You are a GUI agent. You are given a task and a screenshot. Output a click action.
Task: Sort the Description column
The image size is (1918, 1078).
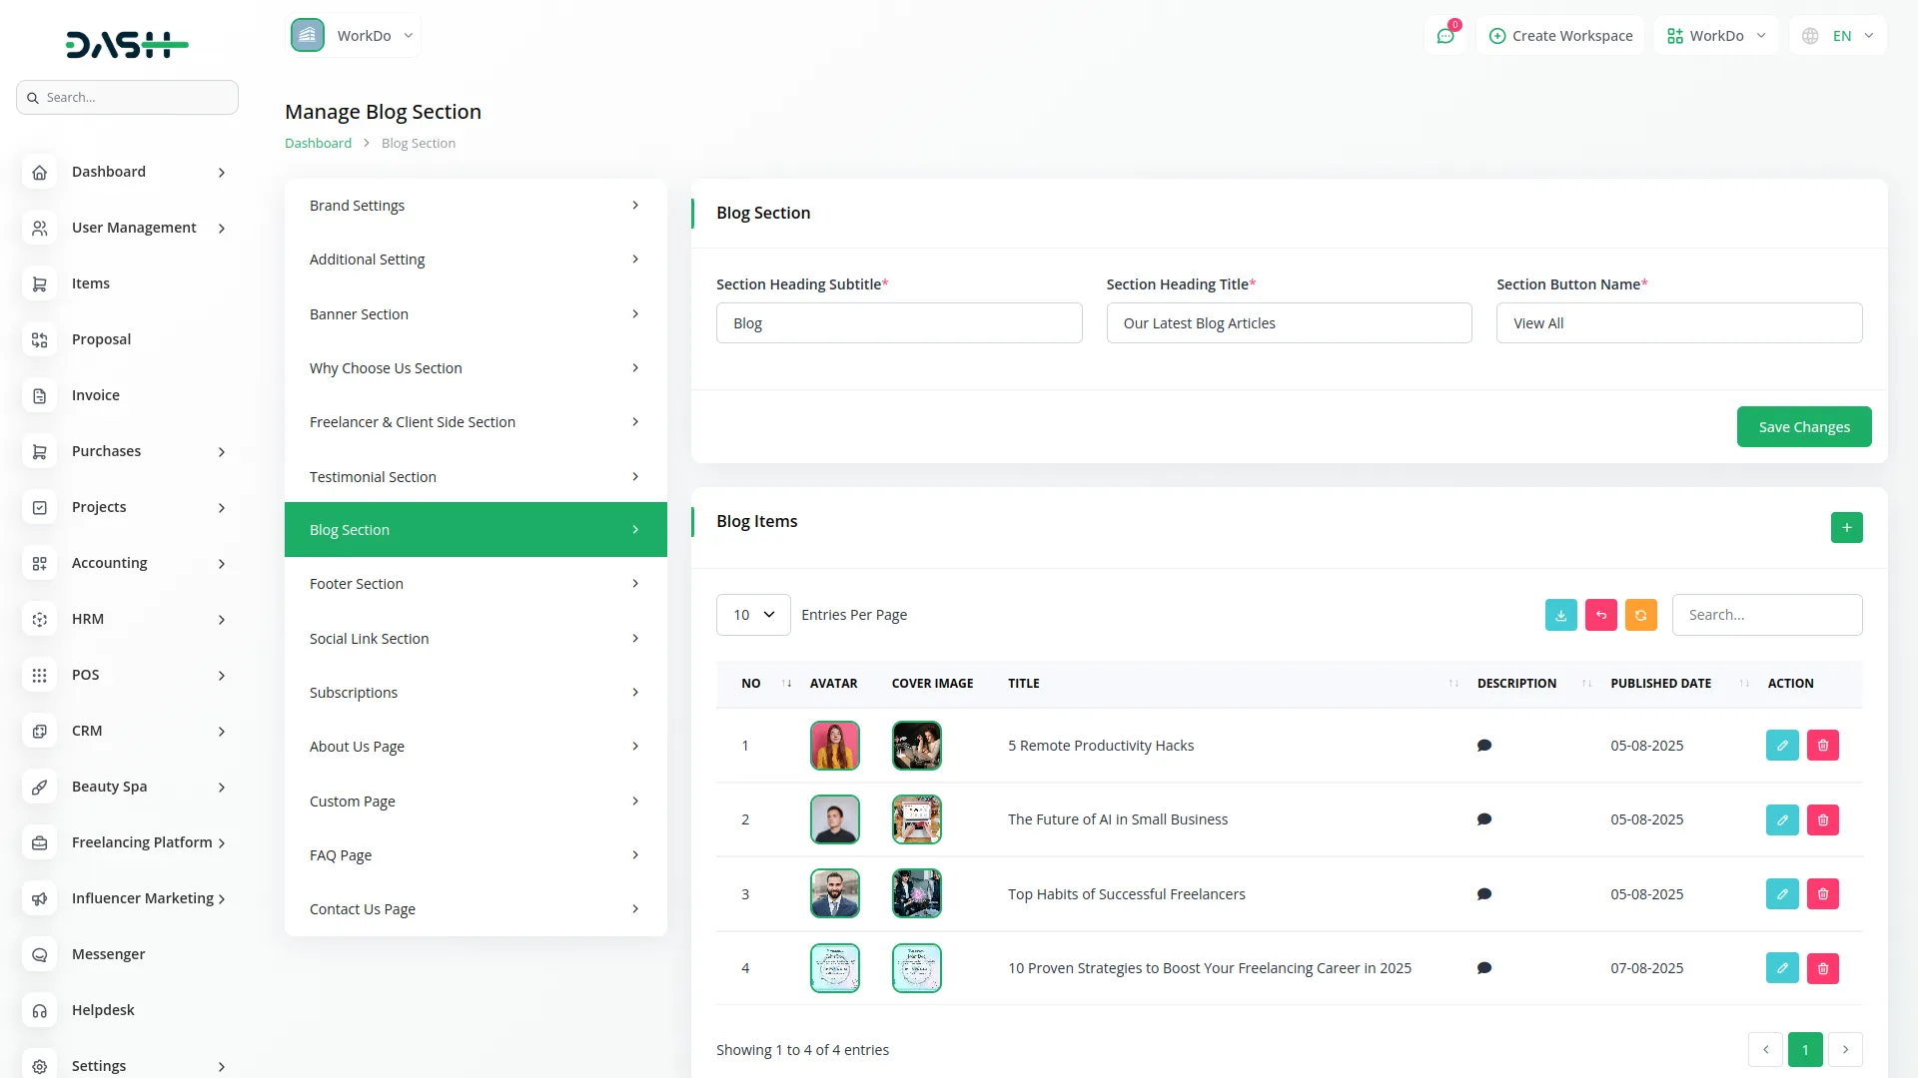point(1585,683)
